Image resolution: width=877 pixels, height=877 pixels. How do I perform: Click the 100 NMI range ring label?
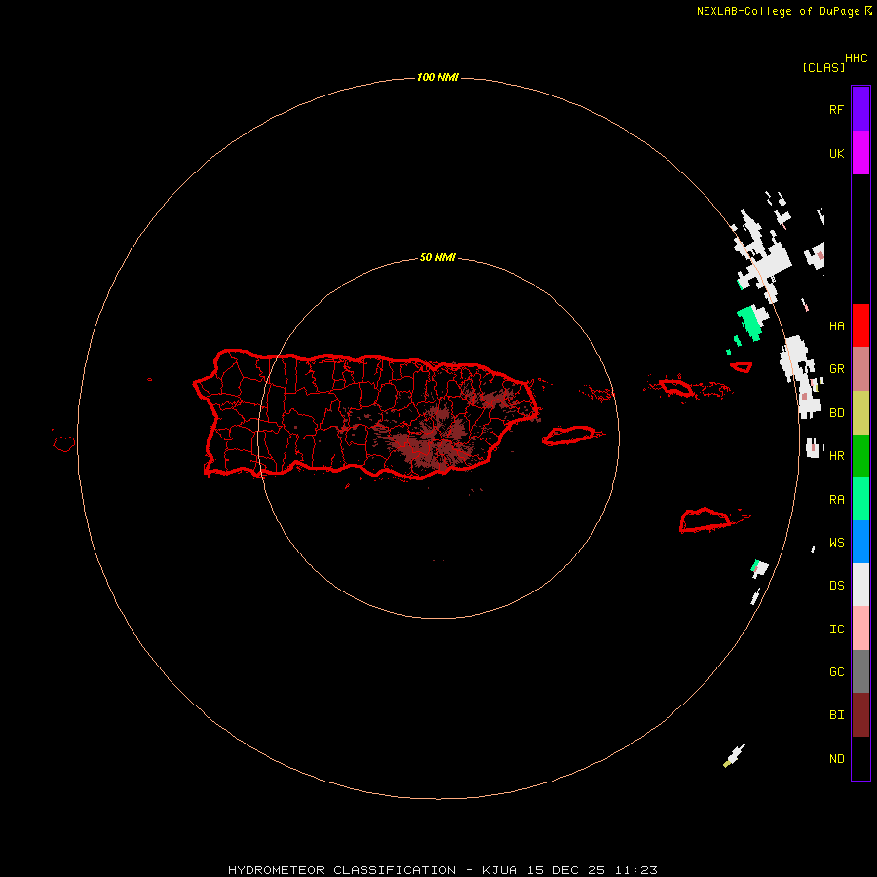click(x=438, y=77)
